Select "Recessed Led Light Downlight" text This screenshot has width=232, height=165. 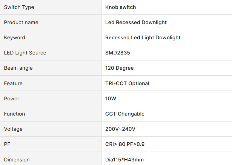(x=143, y=38)
